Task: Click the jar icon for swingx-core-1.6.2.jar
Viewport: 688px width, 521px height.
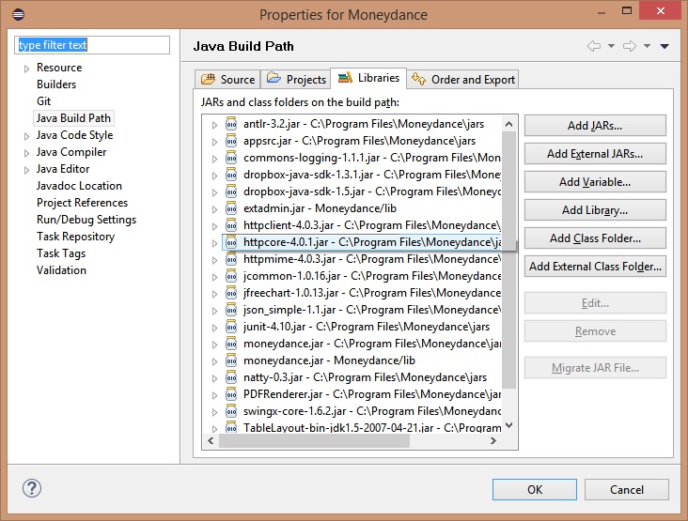Action: 231,411
